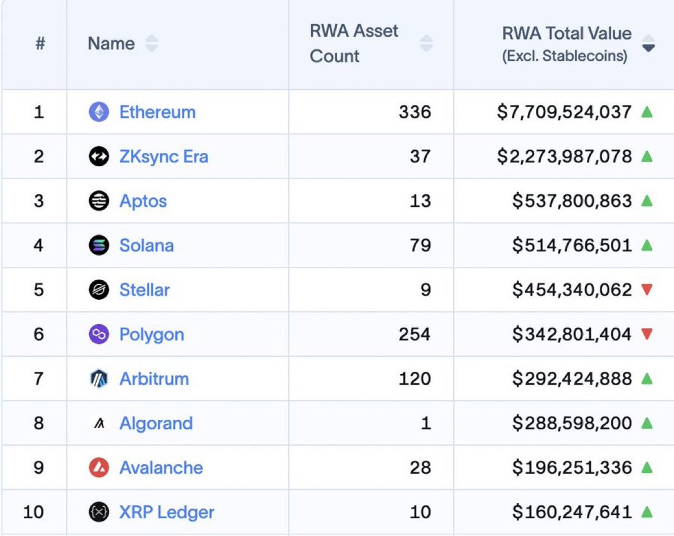This screenshot has height=536, width=674.
Task: Open the ZKsync Era link
Action: pyautogui.click(x=163, y=157)
